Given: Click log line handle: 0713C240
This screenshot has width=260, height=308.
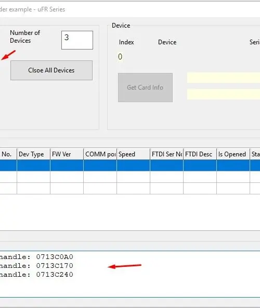Looking at the screenshot, I should tap(36, 275).
